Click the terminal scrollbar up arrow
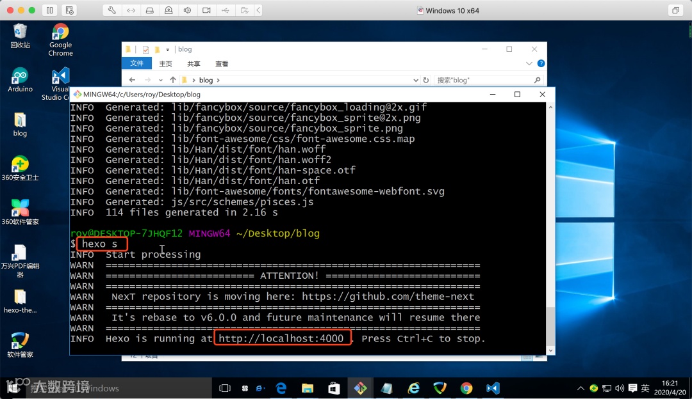Screen dimensions: 692x399 [550, 107]
